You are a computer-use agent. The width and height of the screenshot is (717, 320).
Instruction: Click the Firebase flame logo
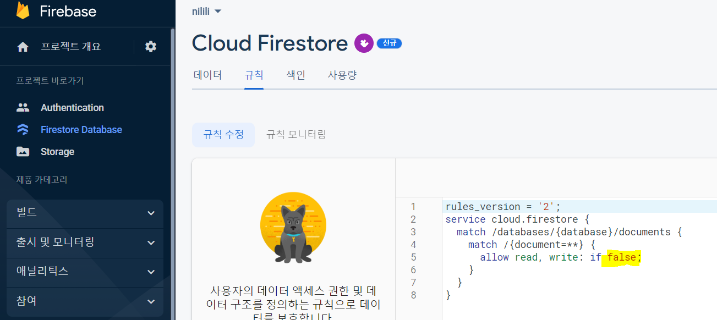pyautogui.click(x=23, y=10)
